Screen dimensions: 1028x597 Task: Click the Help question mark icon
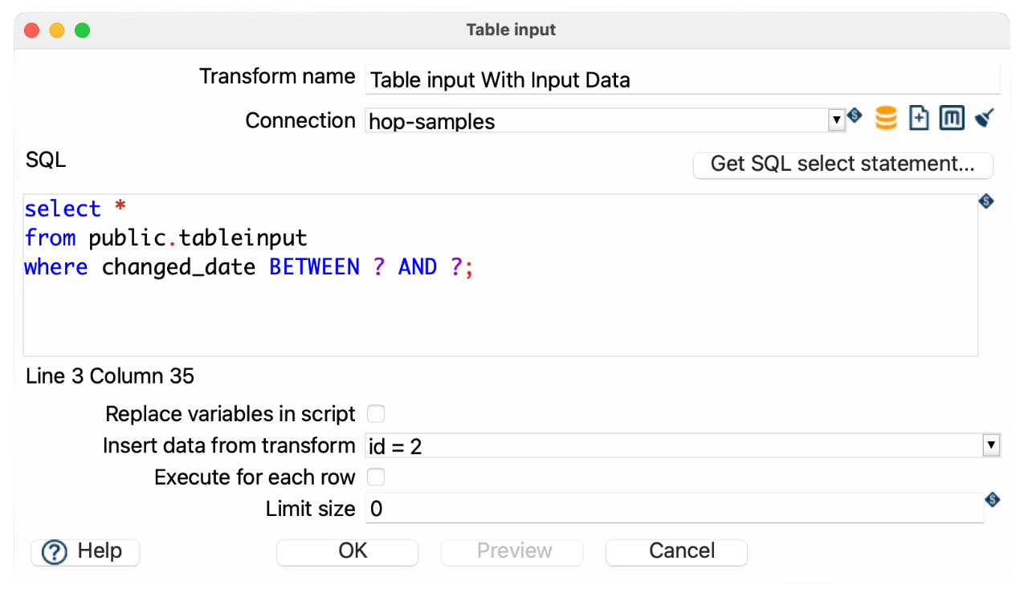(x=53, y=552)
